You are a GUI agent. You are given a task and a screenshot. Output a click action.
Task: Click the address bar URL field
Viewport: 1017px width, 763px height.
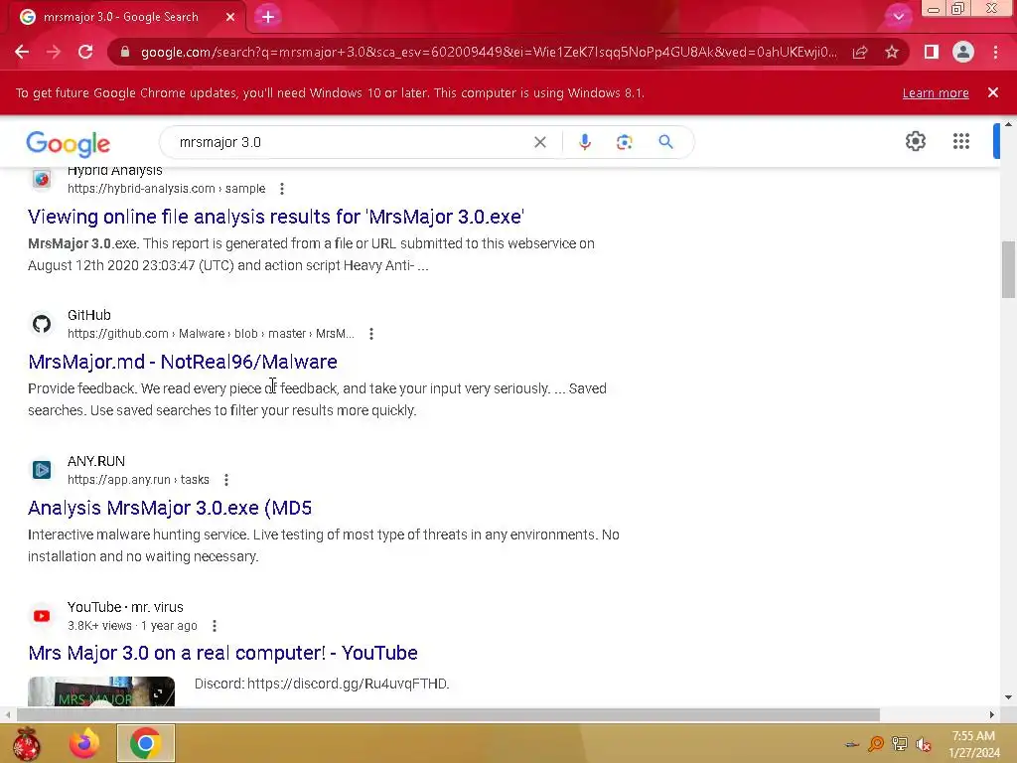coord(488,52)
